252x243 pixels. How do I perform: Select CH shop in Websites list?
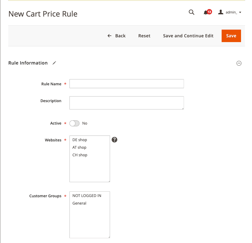[80, 155]
